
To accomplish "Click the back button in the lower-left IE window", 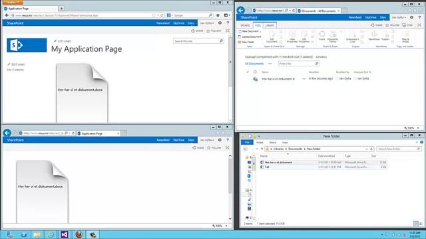I will (7, 133).
